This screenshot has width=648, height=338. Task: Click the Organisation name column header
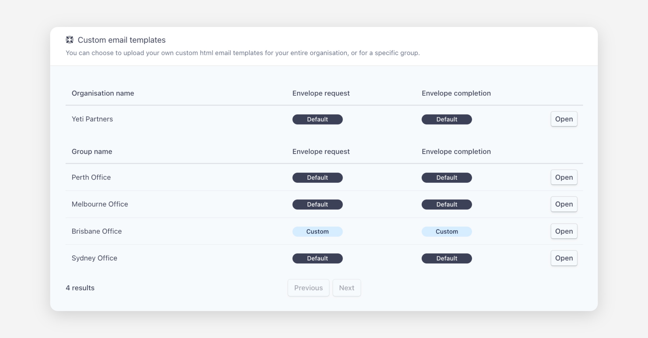point(103,93)
